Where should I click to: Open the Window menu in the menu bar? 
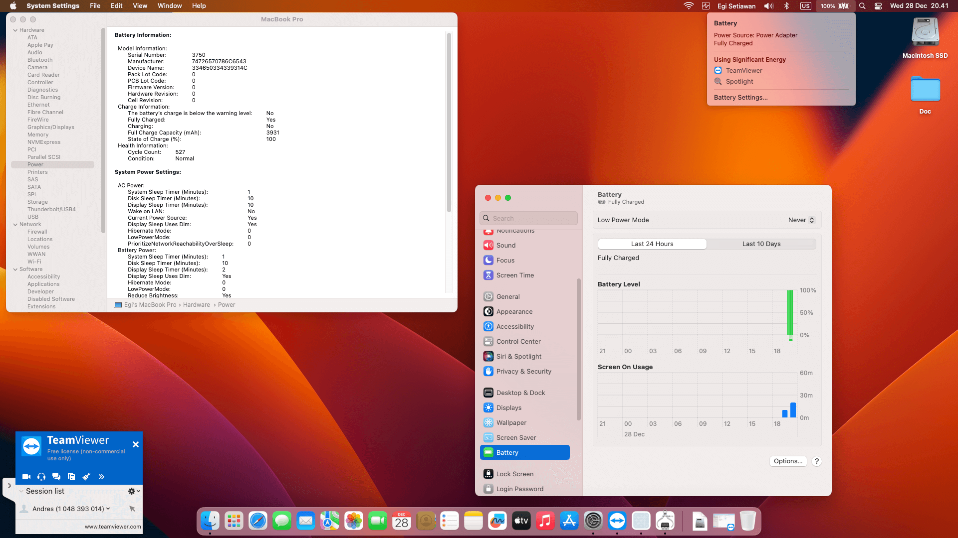[x=170, y=6]
